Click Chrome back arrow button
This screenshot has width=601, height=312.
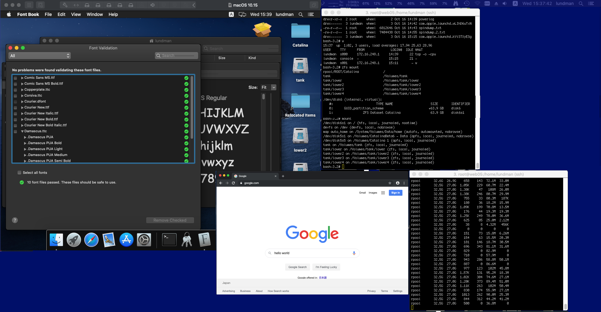(x=221, y=183)
